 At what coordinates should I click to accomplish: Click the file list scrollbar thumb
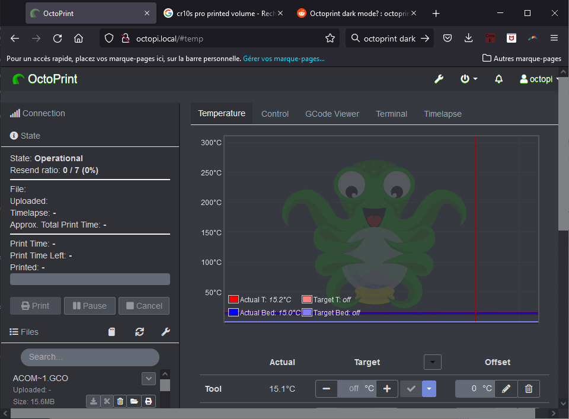pos(165,385)
